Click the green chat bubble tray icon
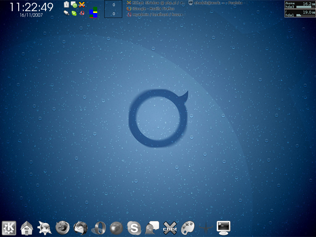316x237 pixels. (x=74, y=5)
